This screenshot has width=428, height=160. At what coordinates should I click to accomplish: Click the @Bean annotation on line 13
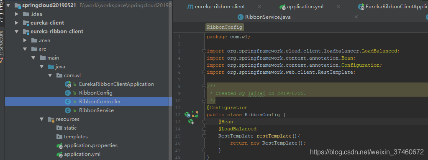[x=226, y=122]
